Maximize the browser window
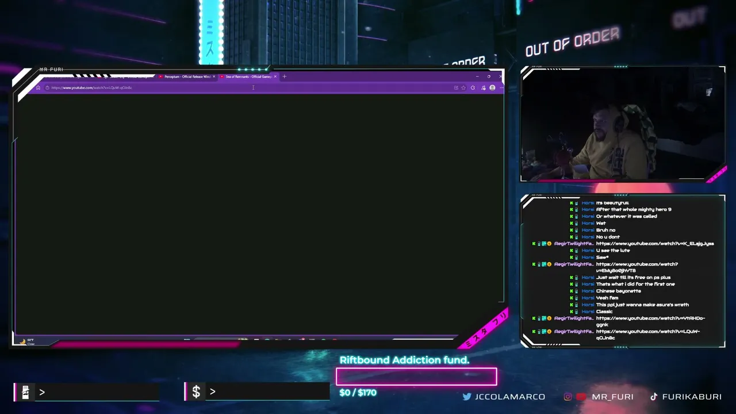 tap(489, 76)
